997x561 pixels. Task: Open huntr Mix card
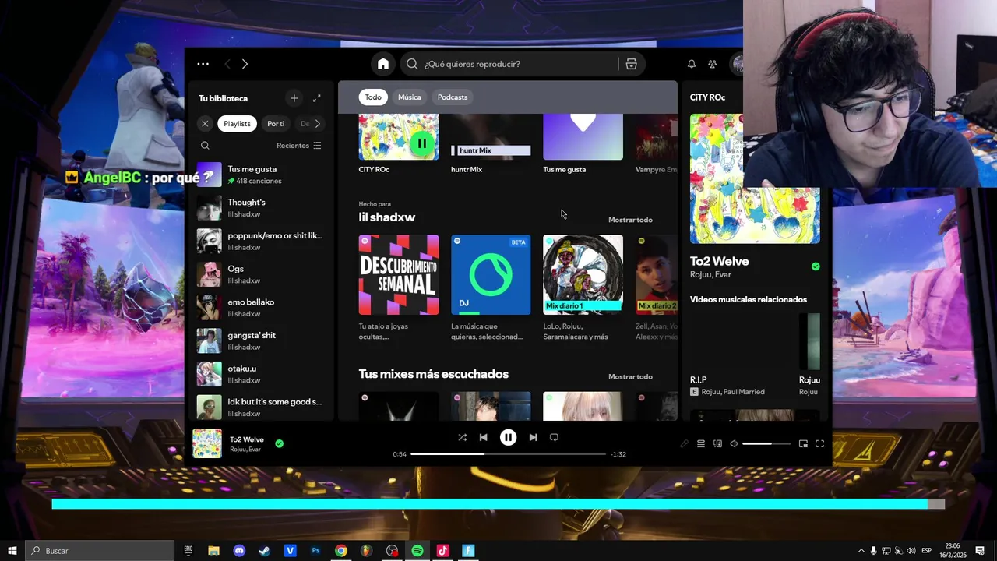point(491,144)
